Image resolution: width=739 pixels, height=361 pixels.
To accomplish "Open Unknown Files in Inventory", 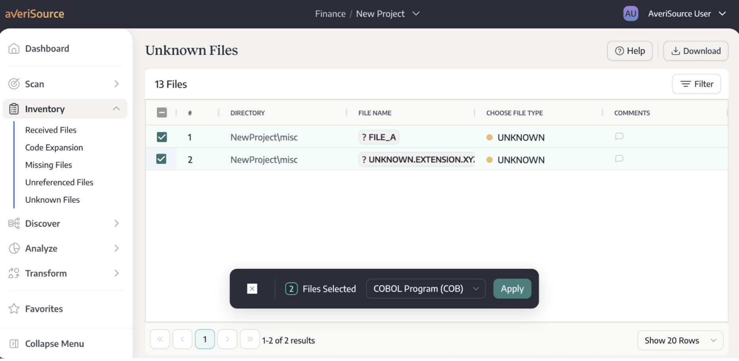I will (x=52, y=199).
